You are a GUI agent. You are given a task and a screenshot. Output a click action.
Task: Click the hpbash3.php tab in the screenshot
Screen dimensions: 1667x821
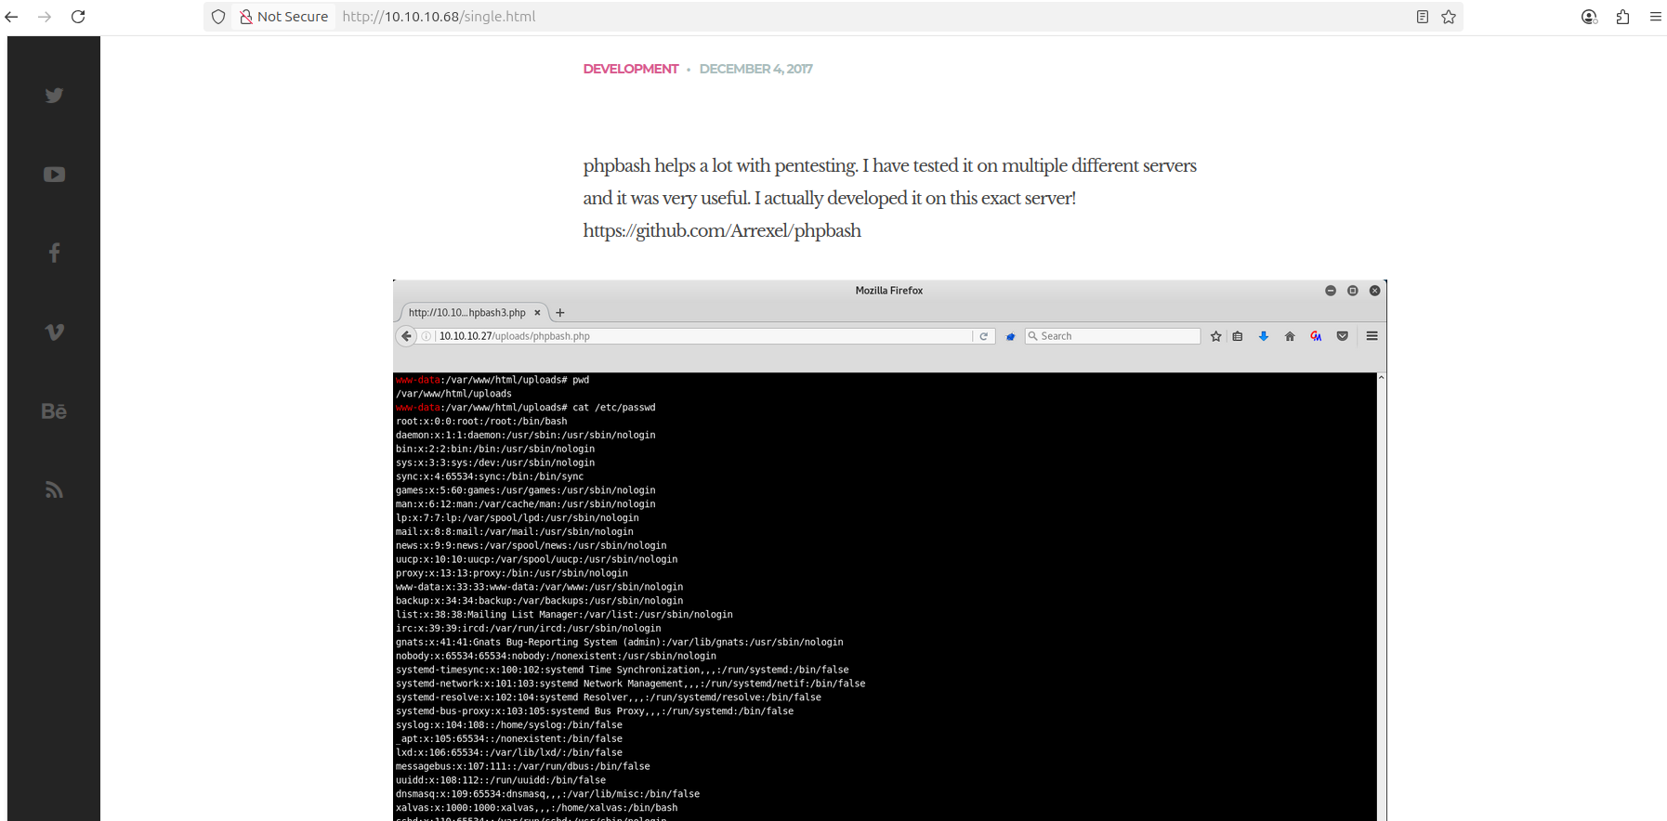pos(472,313)
